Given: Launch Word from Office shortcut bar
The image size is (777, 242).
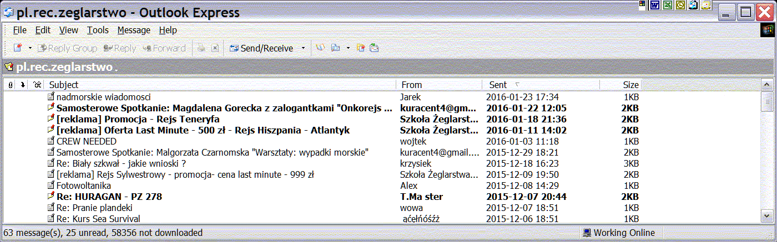Looking at the screenshot, I should 655,5.
